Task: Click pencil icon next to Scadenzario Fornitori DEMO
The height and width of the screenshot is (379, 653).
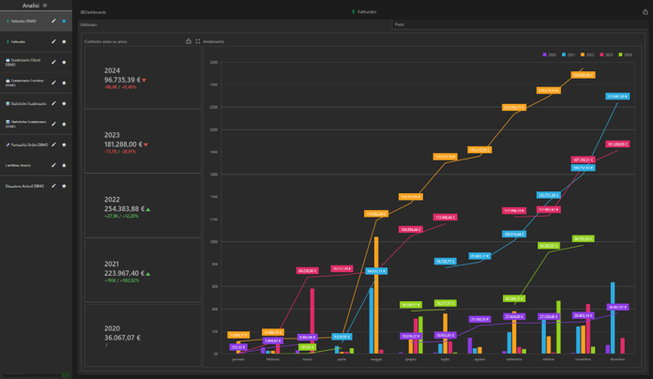Action: pos(53,83)
